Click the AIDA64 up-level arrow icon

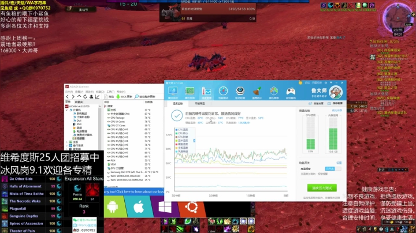pos(79,97)
